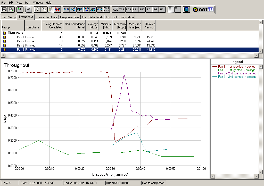Open the blue info help icon
The width and height of the screenshot is (264, 186).
[186, 10]
